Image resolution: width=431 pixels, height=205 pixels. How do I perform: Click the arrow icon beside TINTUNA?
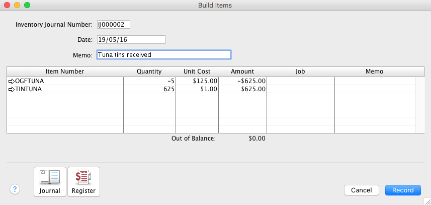pos(12,89)
